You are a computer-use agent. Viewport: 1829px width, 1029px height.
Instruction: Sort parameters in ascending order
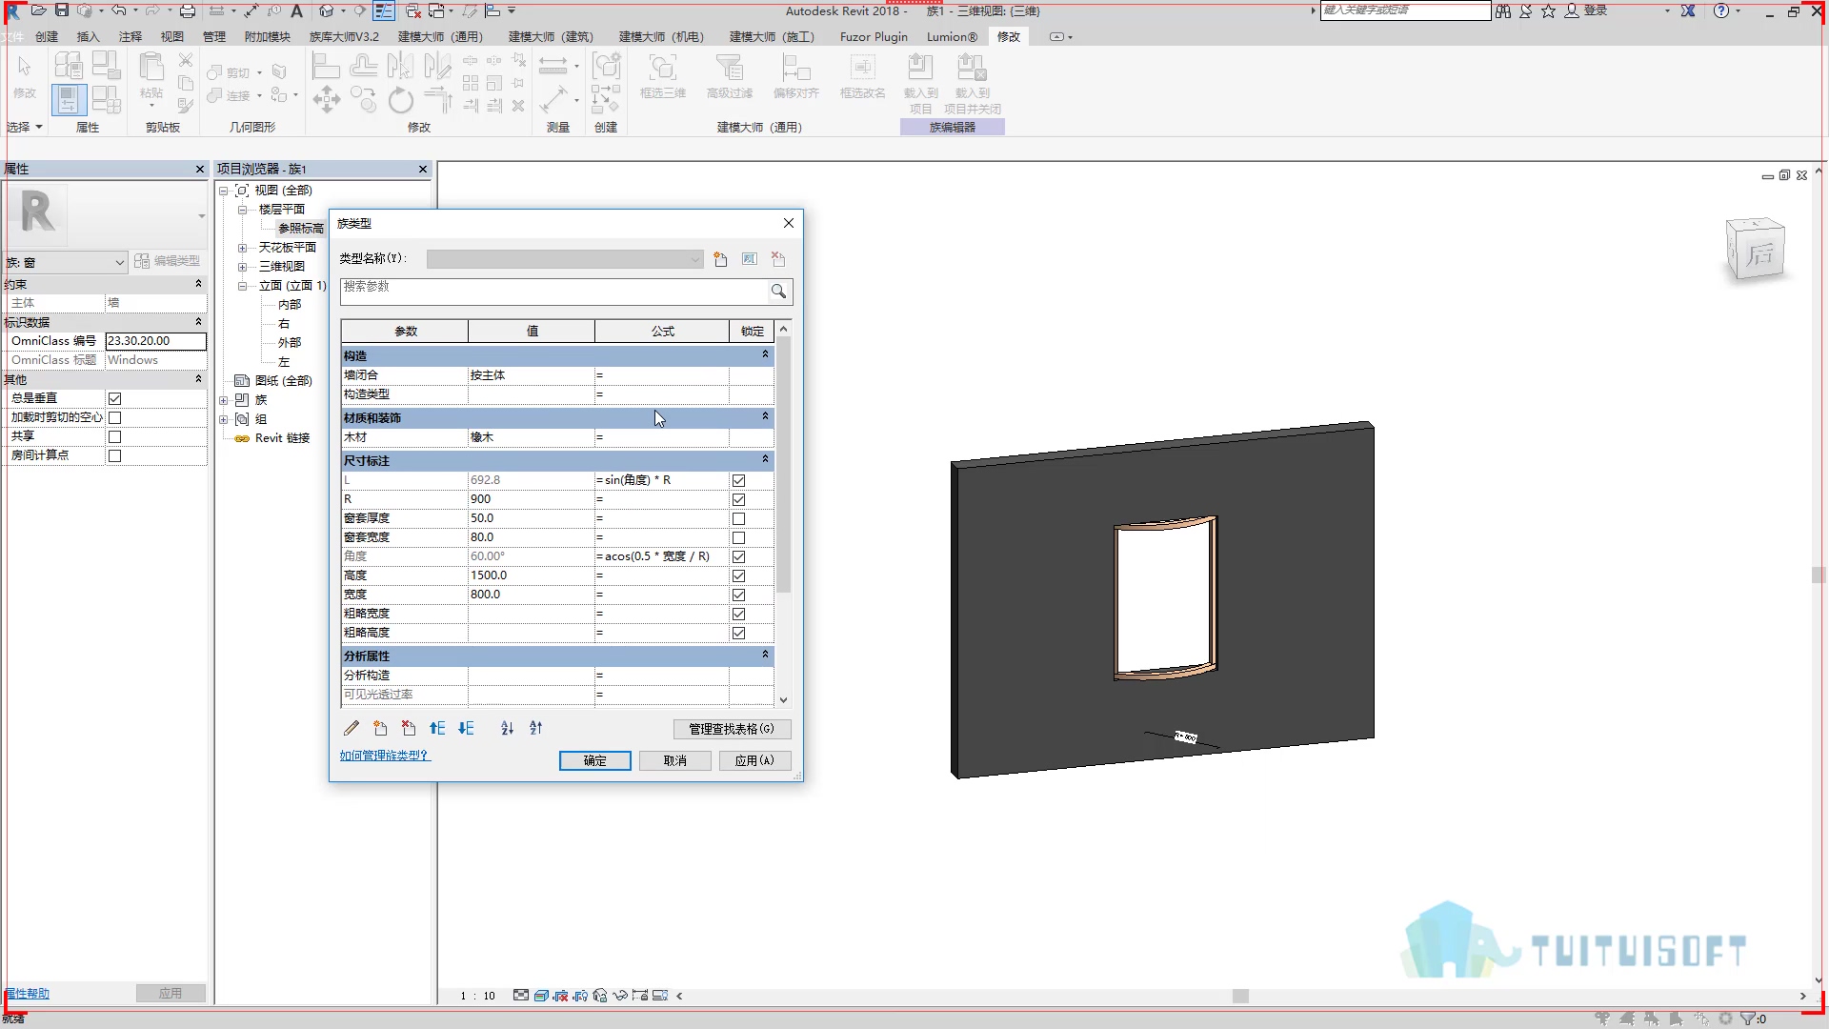coord(508,728)
